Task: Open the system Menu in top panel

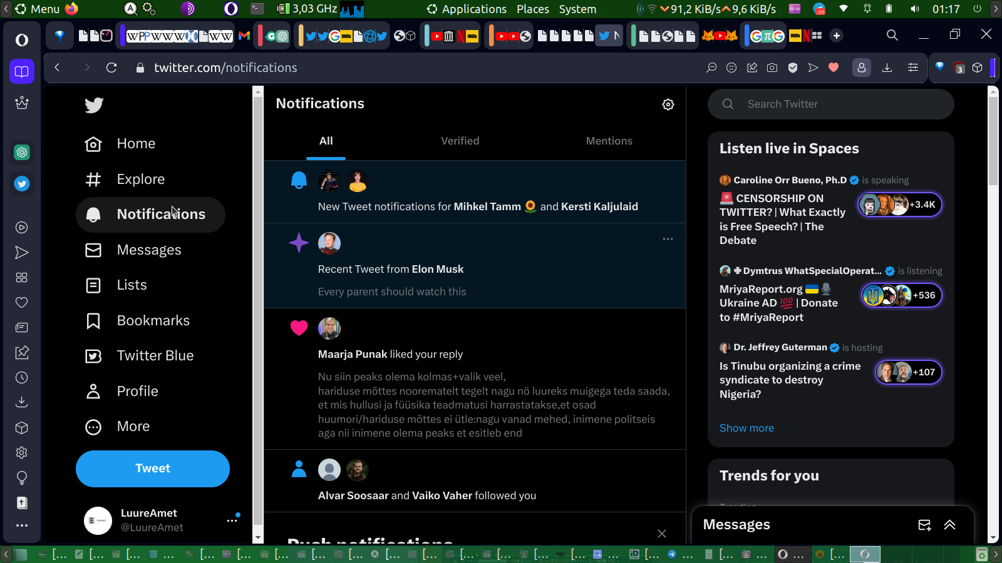Action: tap(38, 9)
